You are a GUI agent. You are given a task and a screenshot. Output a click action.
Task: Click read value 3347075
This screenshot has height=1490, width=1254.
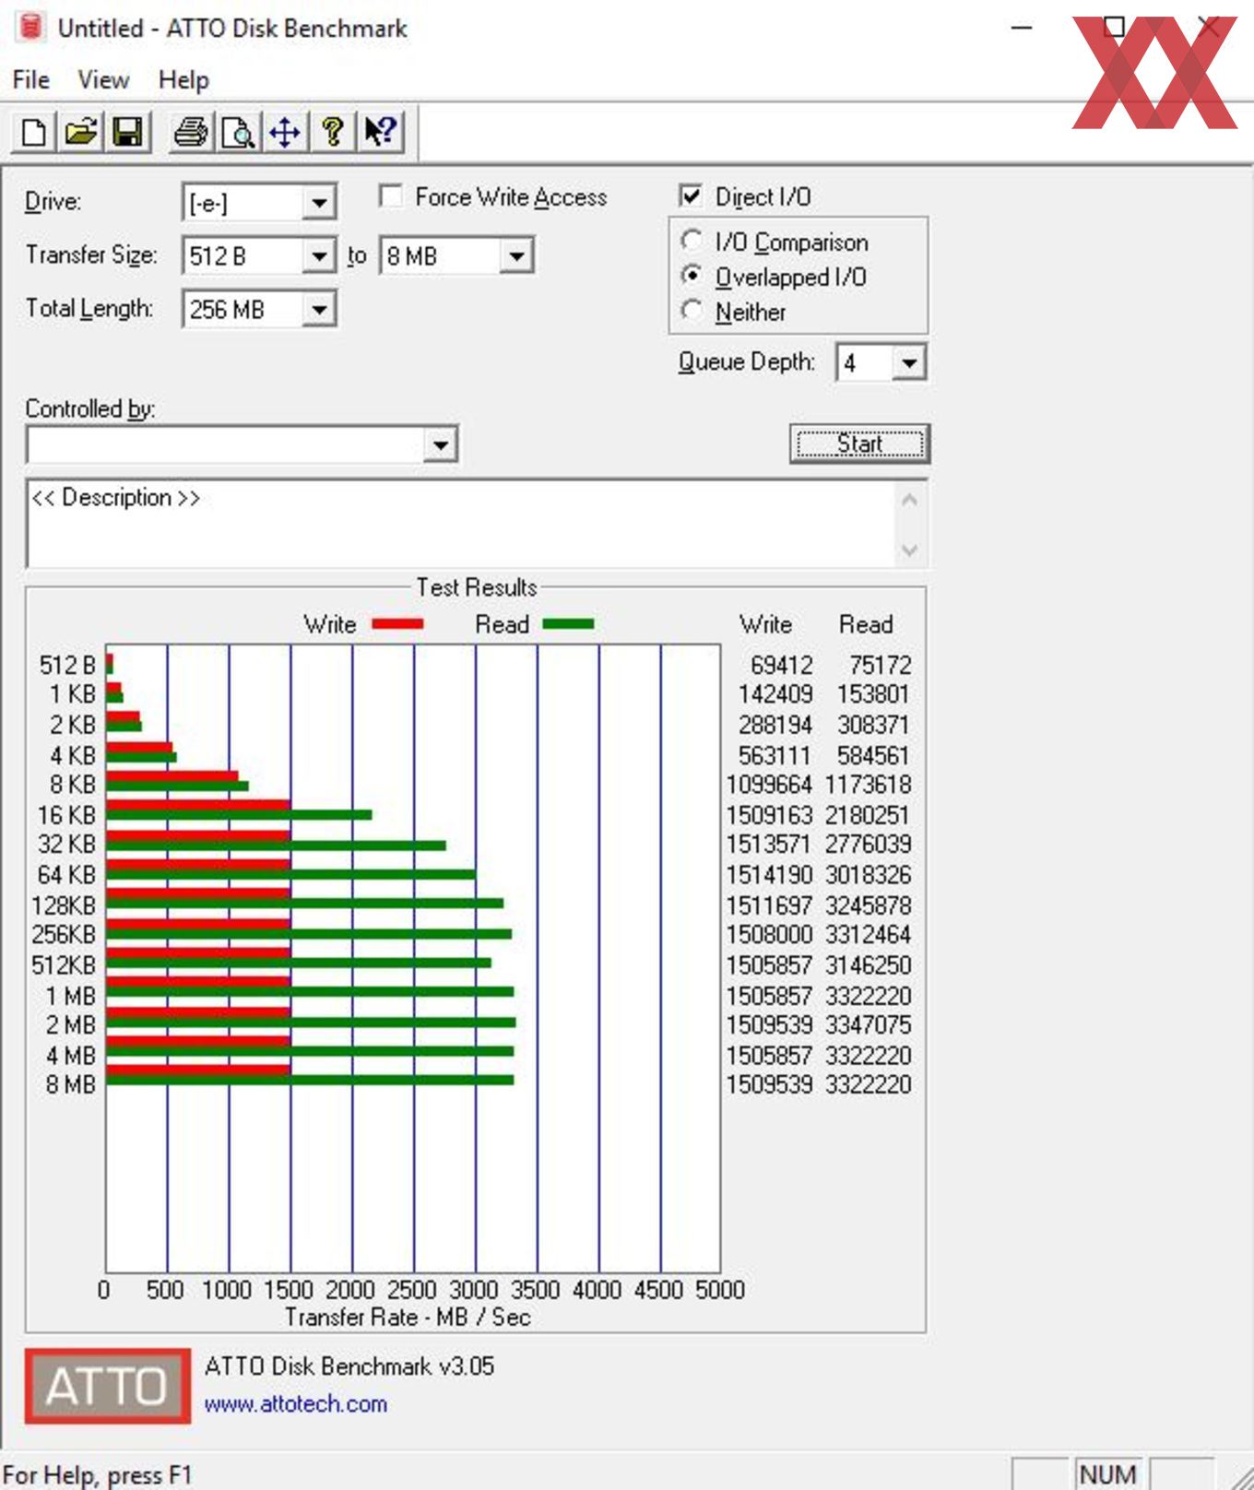[868, 1025]
